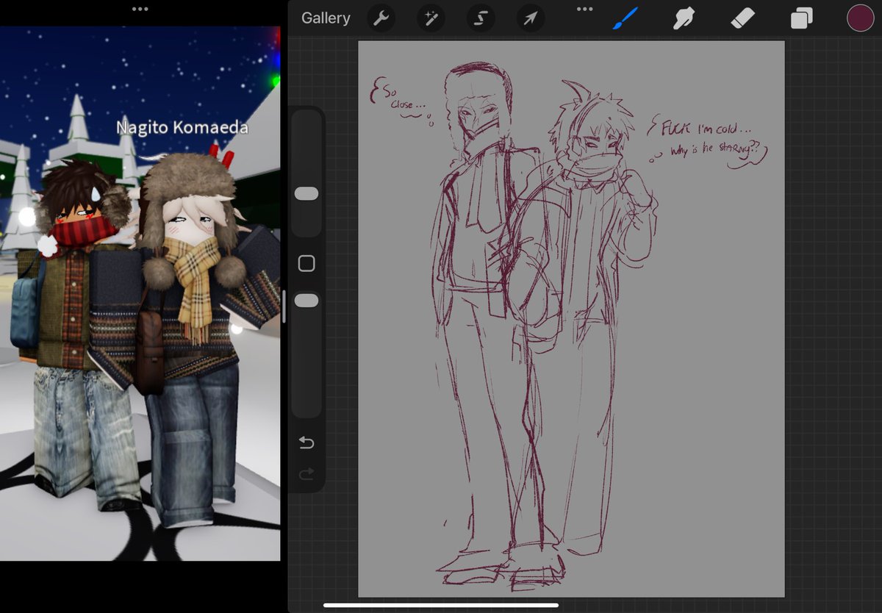882x613 pixels.
Task: Open the three-dot multitasking menu above the left app
Action: 140,9
